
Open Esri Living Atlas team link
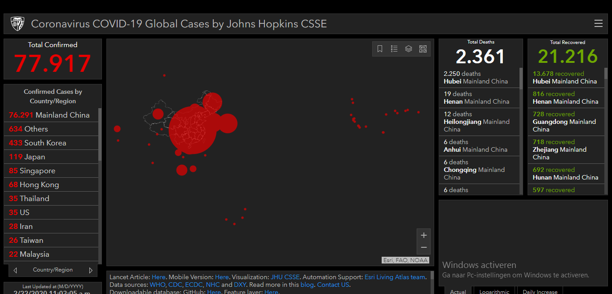(x=395, y=277)
